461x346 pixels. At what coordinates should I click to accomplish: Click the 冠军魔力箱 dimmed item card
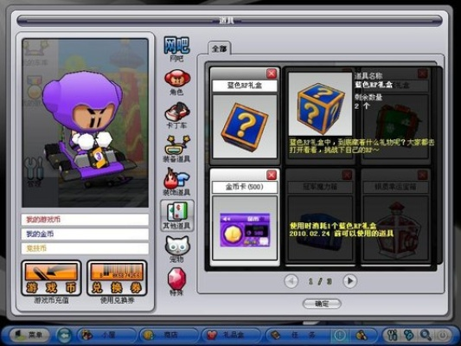pyautogui.click(x=320, y=216)
